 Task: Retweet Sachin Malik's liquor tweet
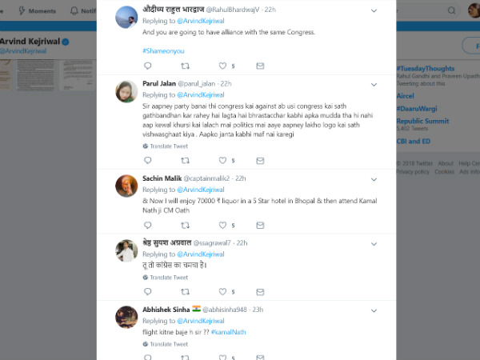click(x=186, y=226)
